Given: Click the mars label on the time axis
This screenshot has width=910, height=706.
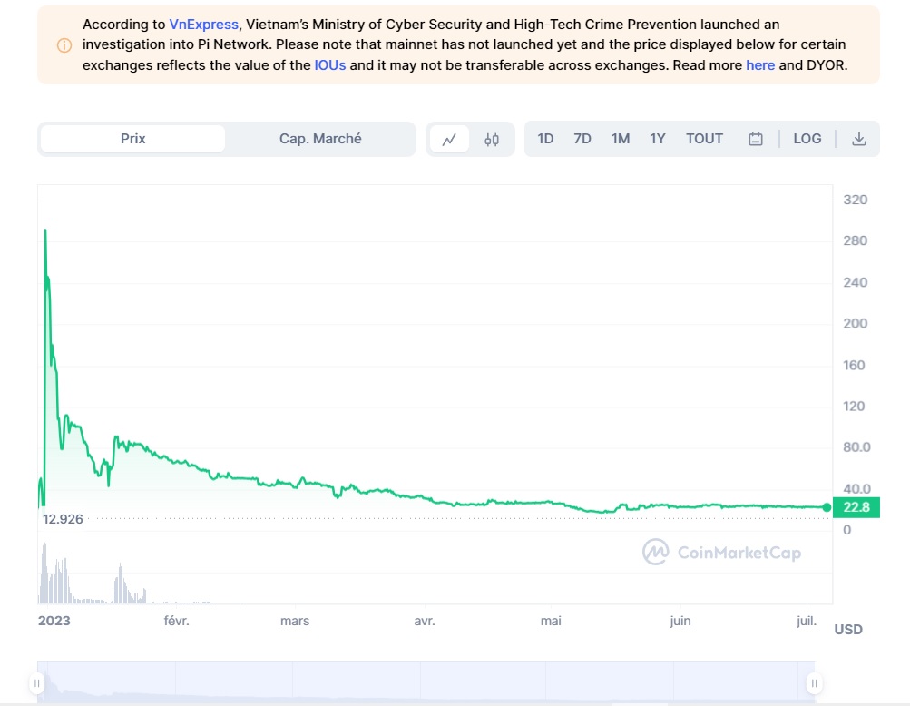Looking at the screenshot, I should [295, 622].
